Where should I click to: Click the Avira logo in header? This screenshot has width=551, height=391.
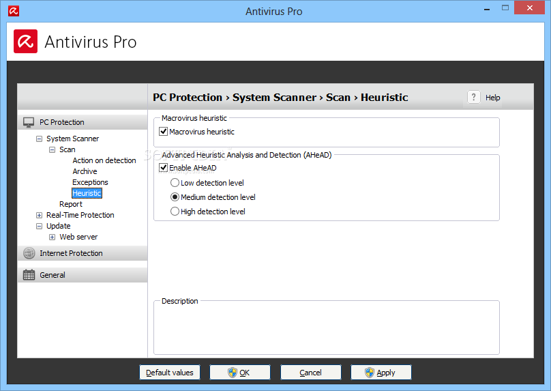pyautogui.click(x=26, y=42)
